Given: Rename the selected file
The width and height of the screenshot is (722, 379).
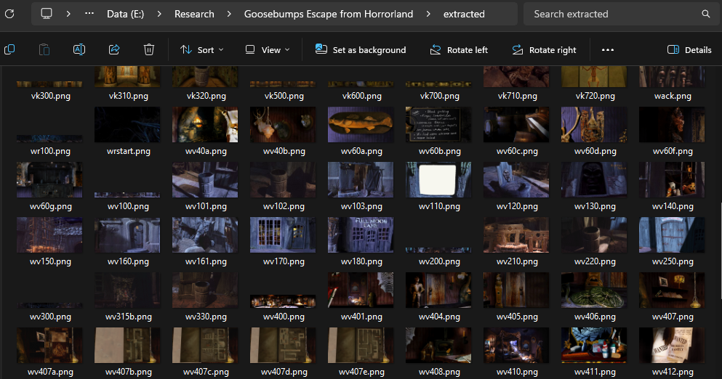Looking at the screenshot, I should pyautogui.click(x=79, y=49).
